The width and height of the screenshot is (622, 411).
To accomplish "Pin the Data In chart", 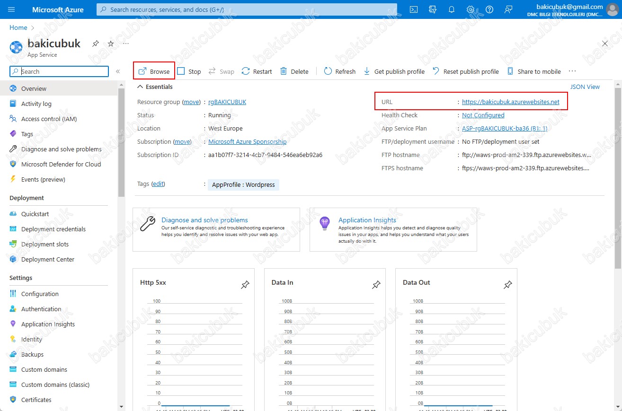I will coord(376,285).
